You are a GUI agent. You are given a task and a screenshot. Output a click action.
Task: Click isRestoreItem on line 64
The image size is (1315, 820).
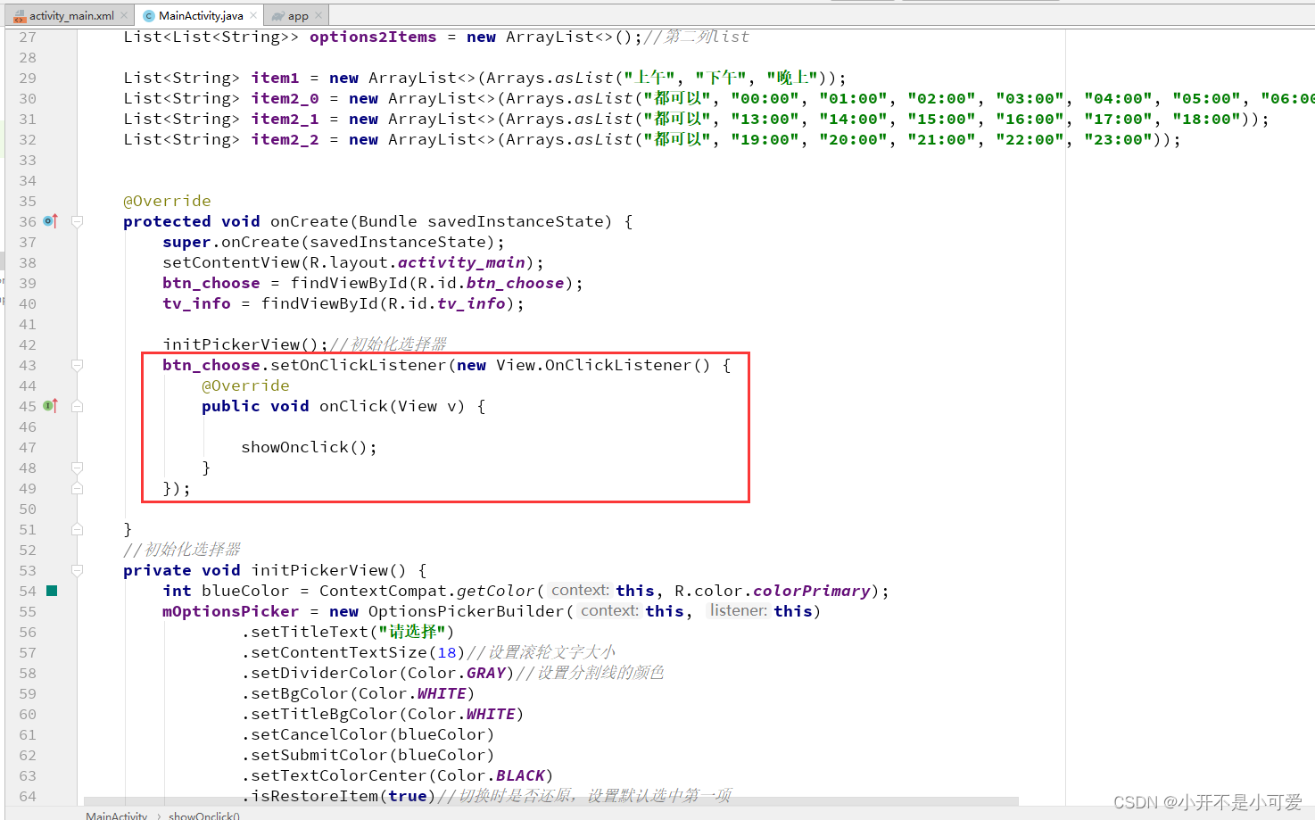pyautogui.click(x=314, y=796)
